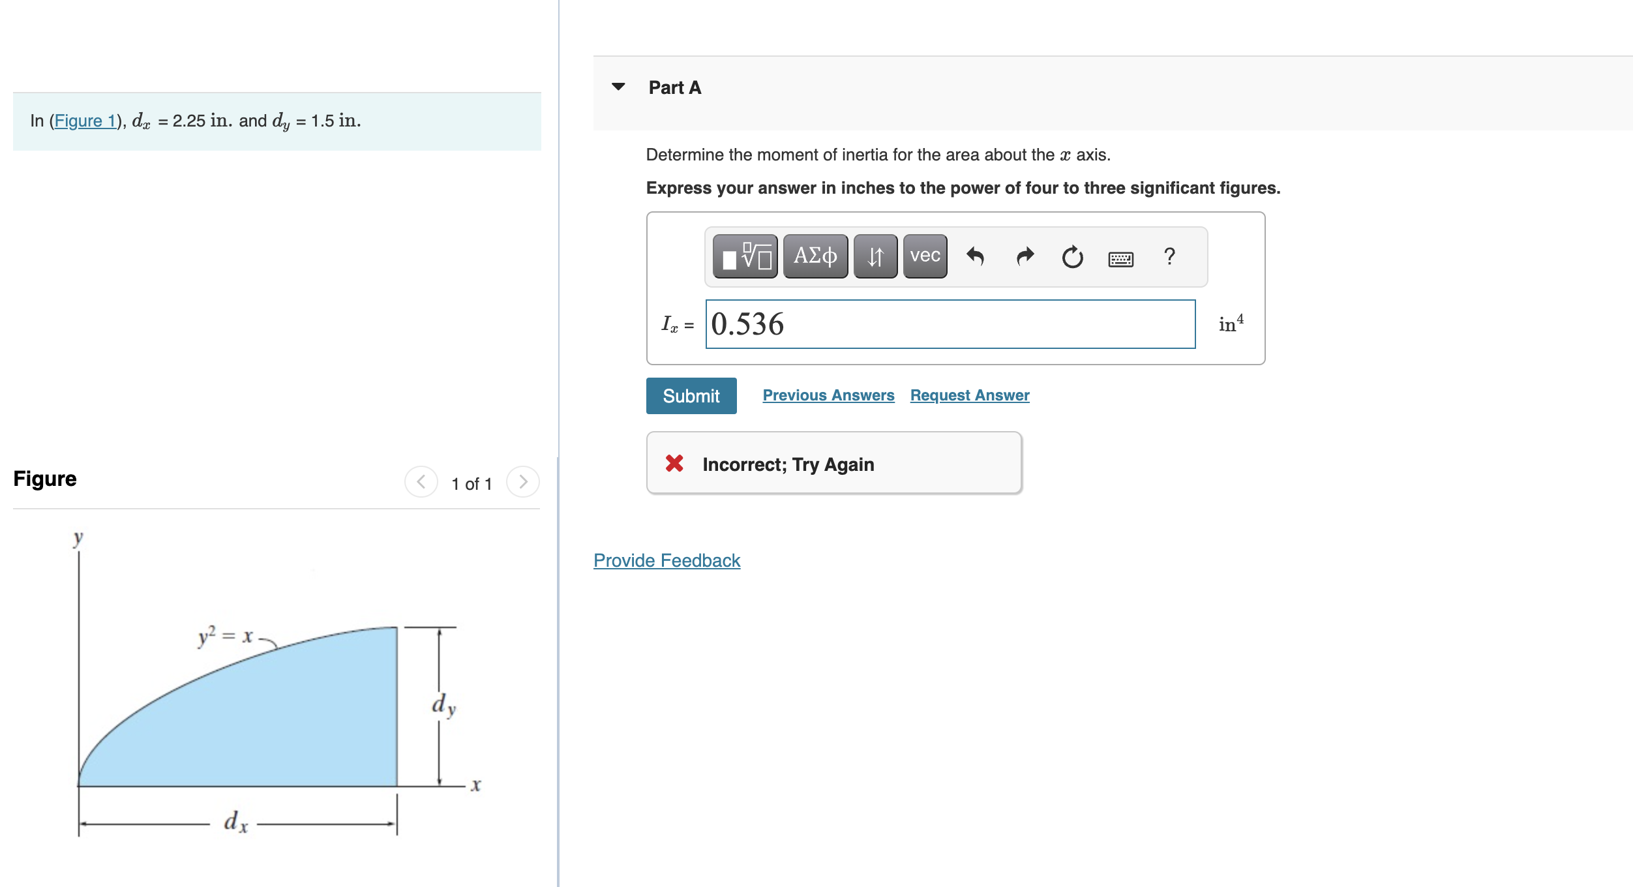Screen dimensions: 1633x887
Task: Open the on-screen keyboard shortcuts icon
Action: pos(1122,259)
